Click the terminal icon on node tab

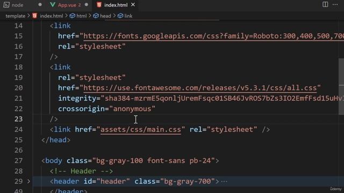(x=6, y=5)
